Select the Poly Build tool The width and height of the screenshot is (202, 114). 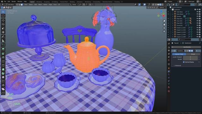[x=3, y=69]
